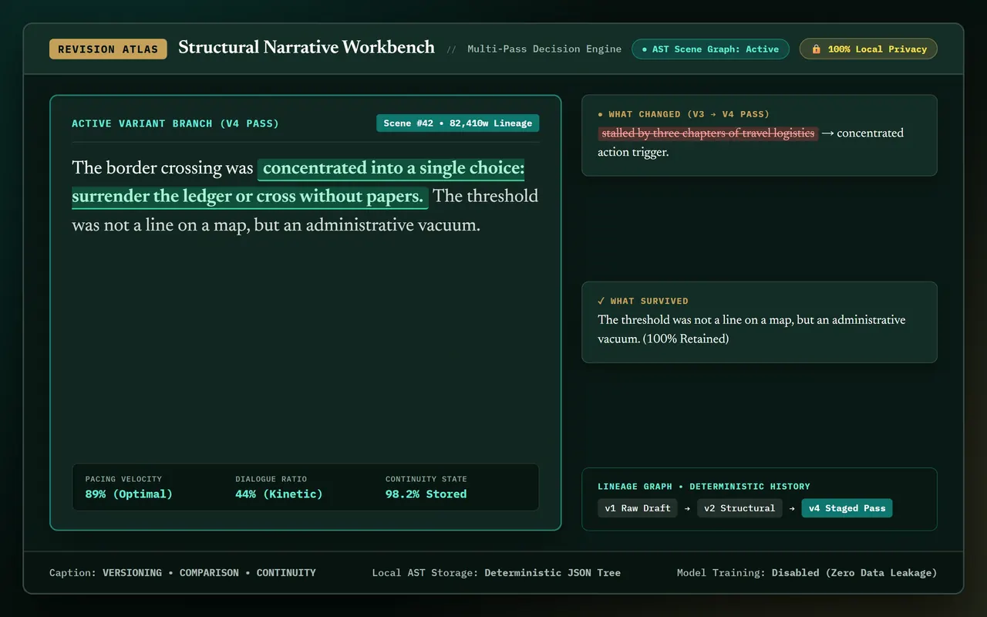Open the v2 Structural version chip
This screenshot has height=617, width=987.
click(x=739, y=508)
